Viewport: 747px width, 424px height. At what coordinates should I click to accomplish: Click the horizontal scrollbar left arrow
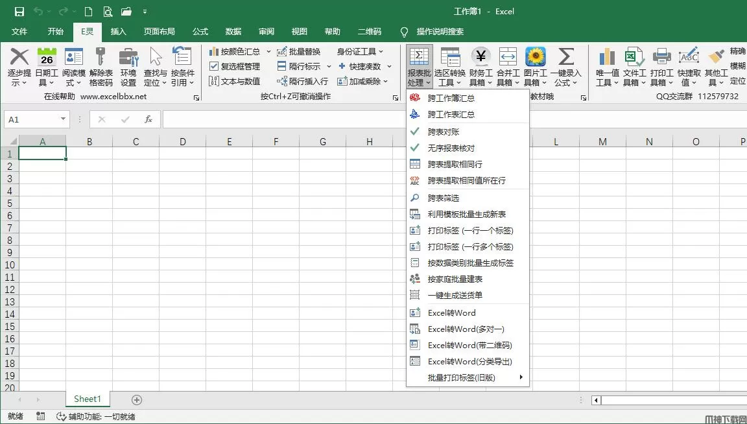[x=596, y=400]
